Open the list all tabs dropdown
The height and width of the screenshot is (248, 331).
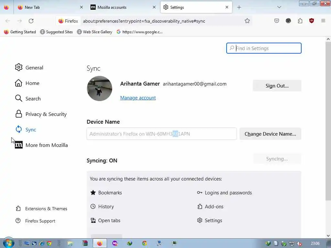(x=279, y=7)
